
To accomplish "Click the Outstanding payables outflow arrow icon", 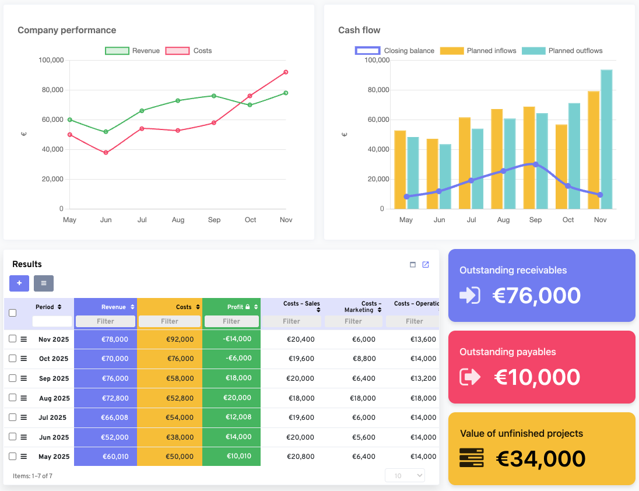I will [x=470, y=377].
